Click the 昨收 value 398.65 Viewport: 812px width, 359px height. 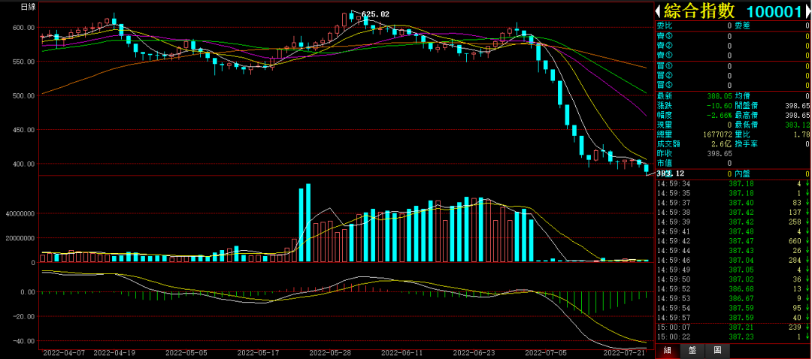(x=720, y=154)
